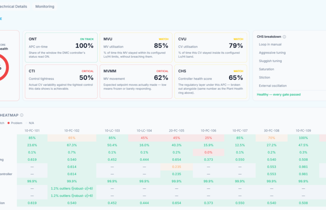Click the 27.2% heatmap cell

tap(271, 145)
